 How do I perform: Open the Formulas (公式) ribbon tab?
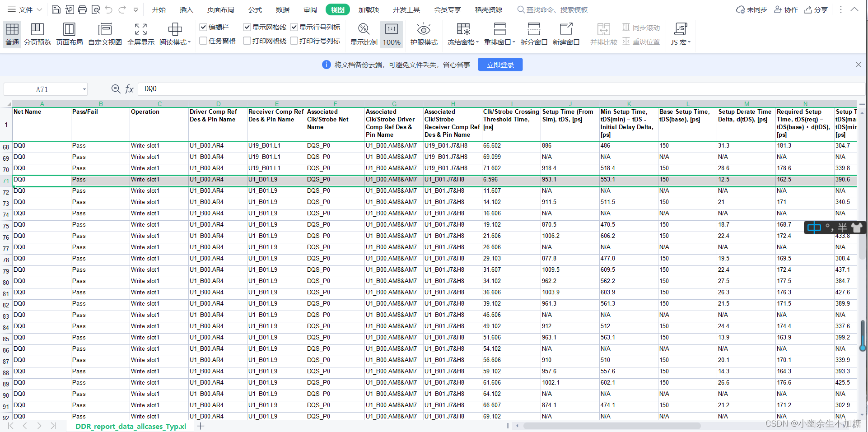(x=255, y=9)
